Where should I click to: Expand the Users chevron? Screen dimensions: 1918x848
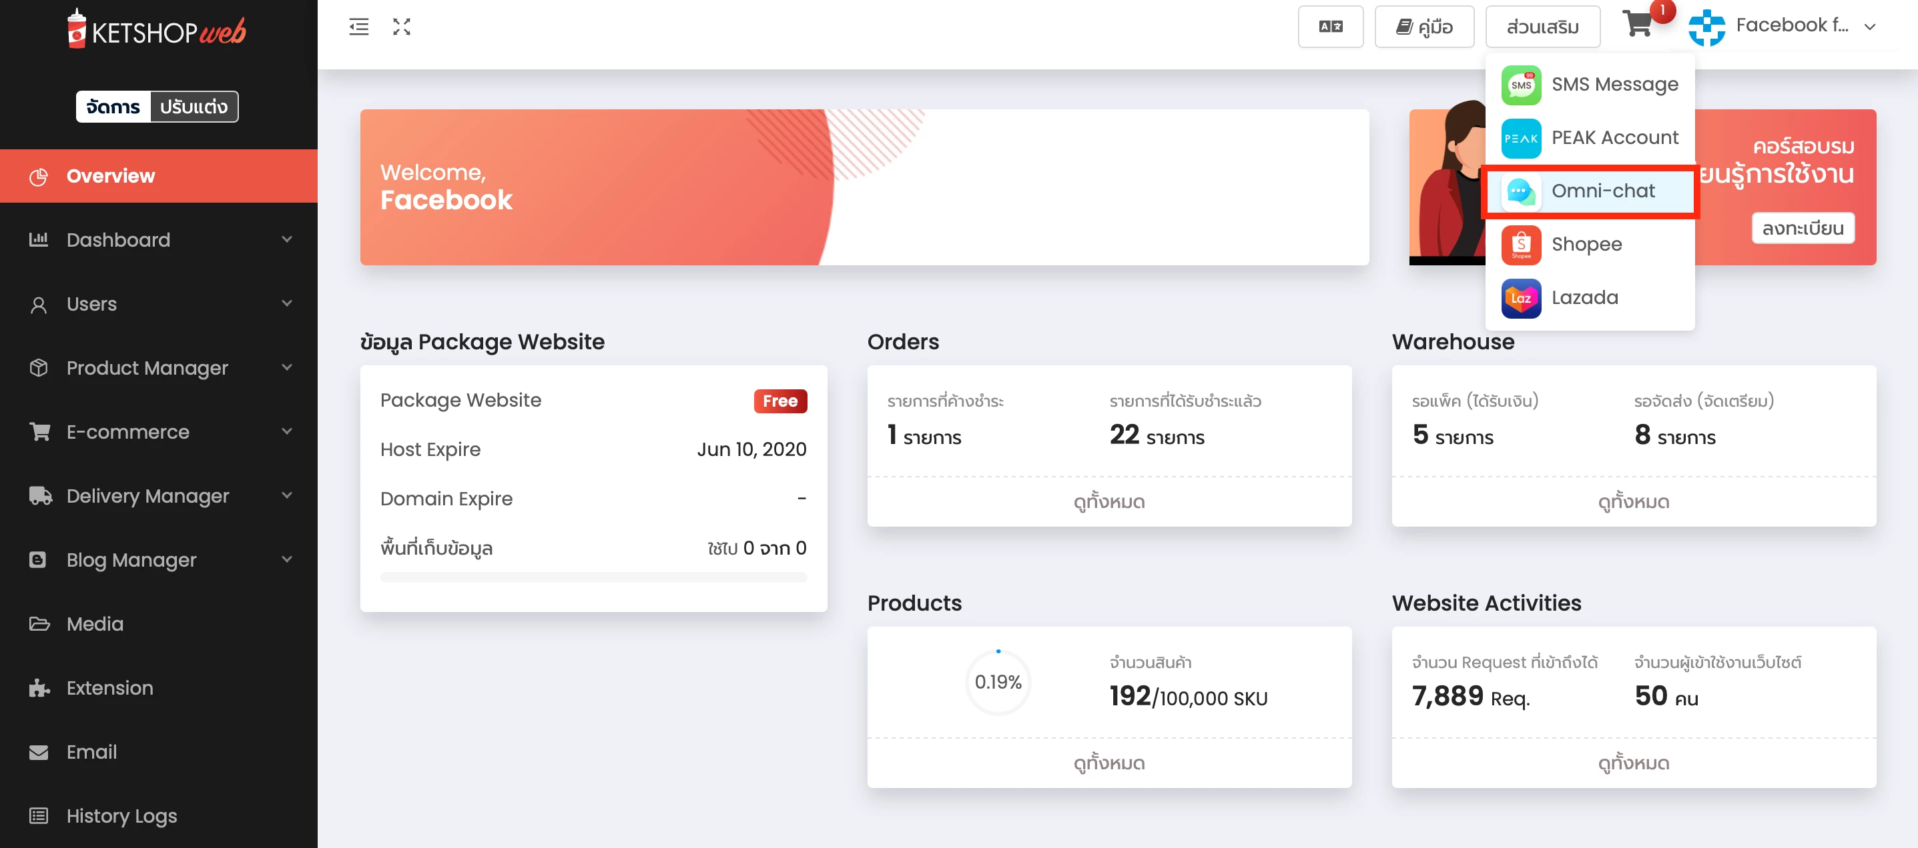pyautogui.click(x=287, y=303)
